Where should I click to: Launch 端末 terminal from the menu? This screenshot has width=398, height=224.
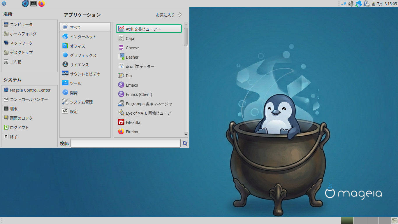(29, 109)
